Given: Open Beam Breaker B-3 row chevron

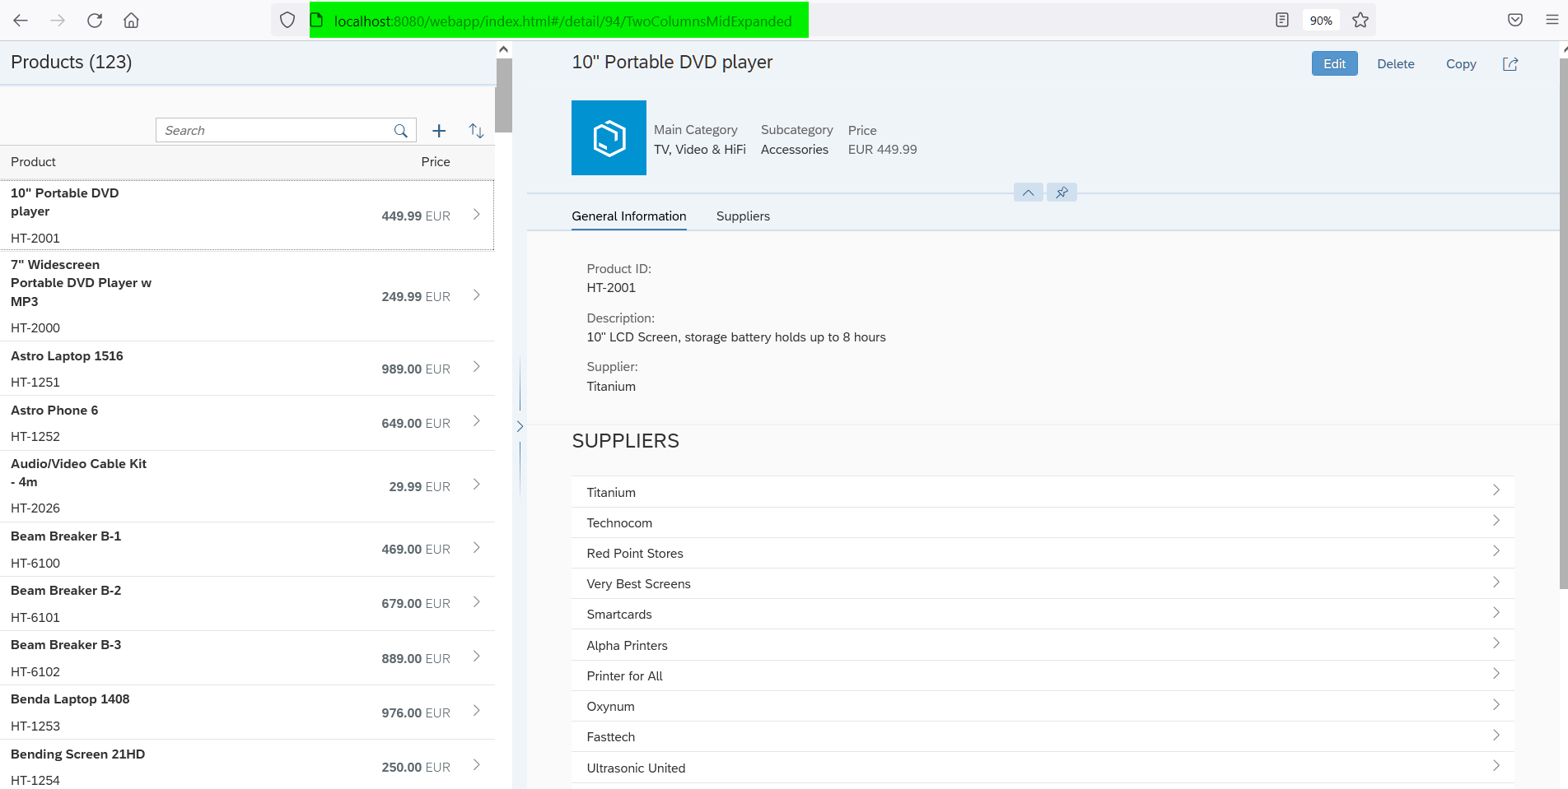Looking at the screenshot, I should tap(476, 657).
